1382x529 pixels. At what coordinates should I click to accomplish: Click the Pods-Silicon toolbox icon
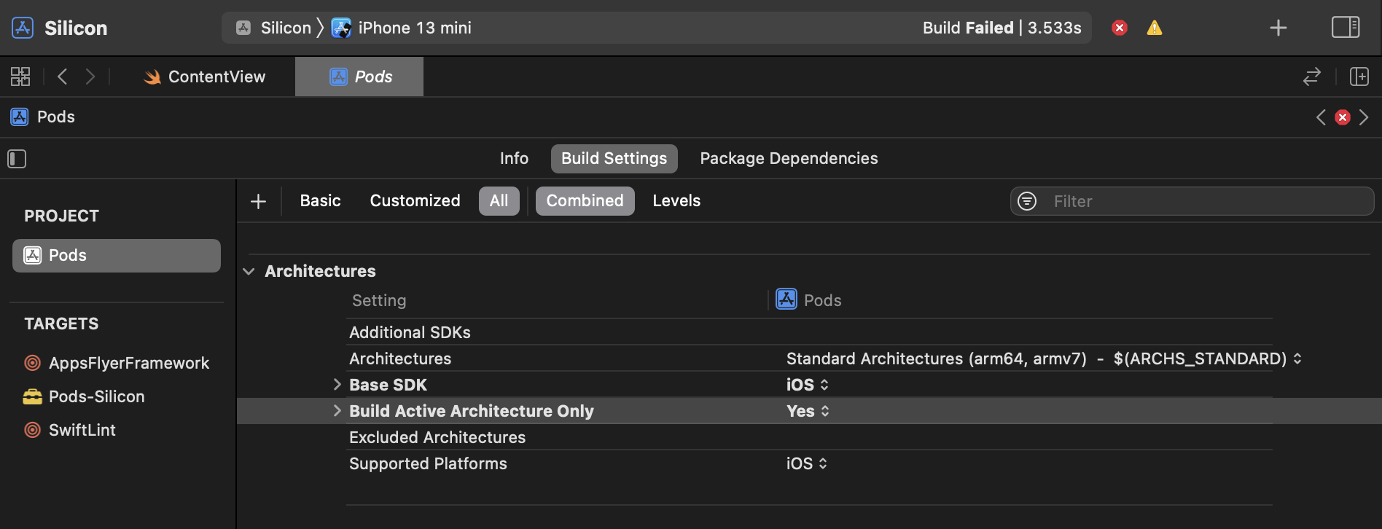pos(32,396)
